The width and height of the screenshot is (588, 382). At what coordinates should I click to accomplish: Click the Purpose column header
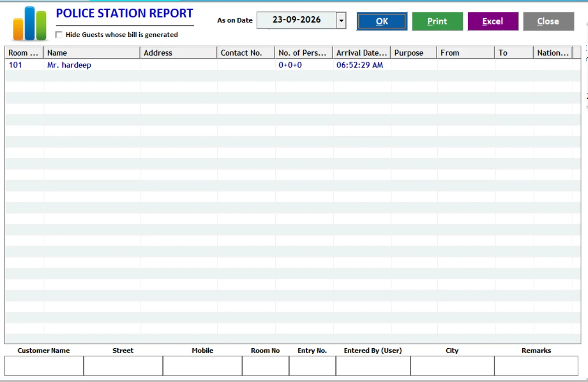414,53
